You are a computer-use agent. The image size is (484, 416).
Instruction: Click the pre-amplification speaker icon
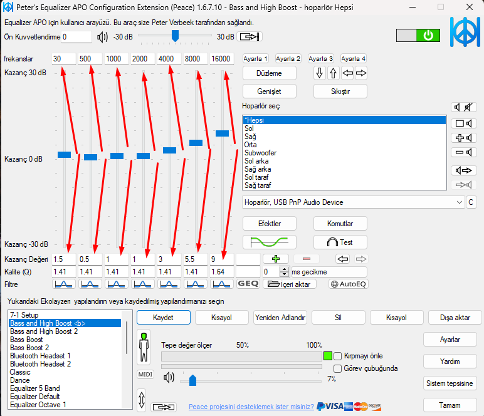(102, 37)
